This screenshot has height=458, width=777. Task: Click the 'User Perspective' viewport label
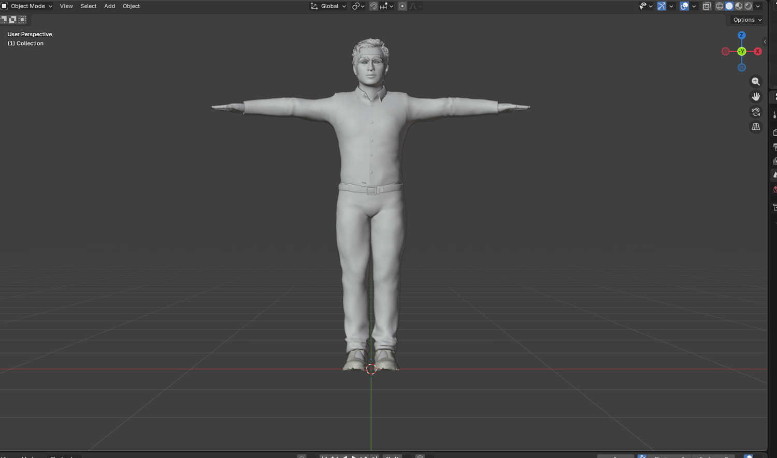click(30, 34)
